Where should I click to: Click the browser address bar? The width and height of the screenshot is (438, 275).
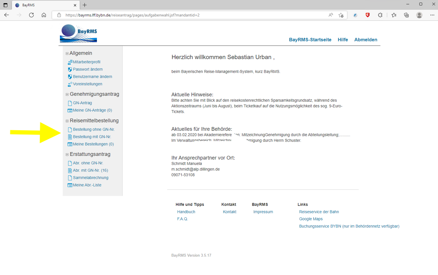192,15
